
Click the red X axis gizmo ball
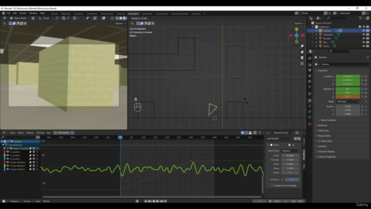303,35
